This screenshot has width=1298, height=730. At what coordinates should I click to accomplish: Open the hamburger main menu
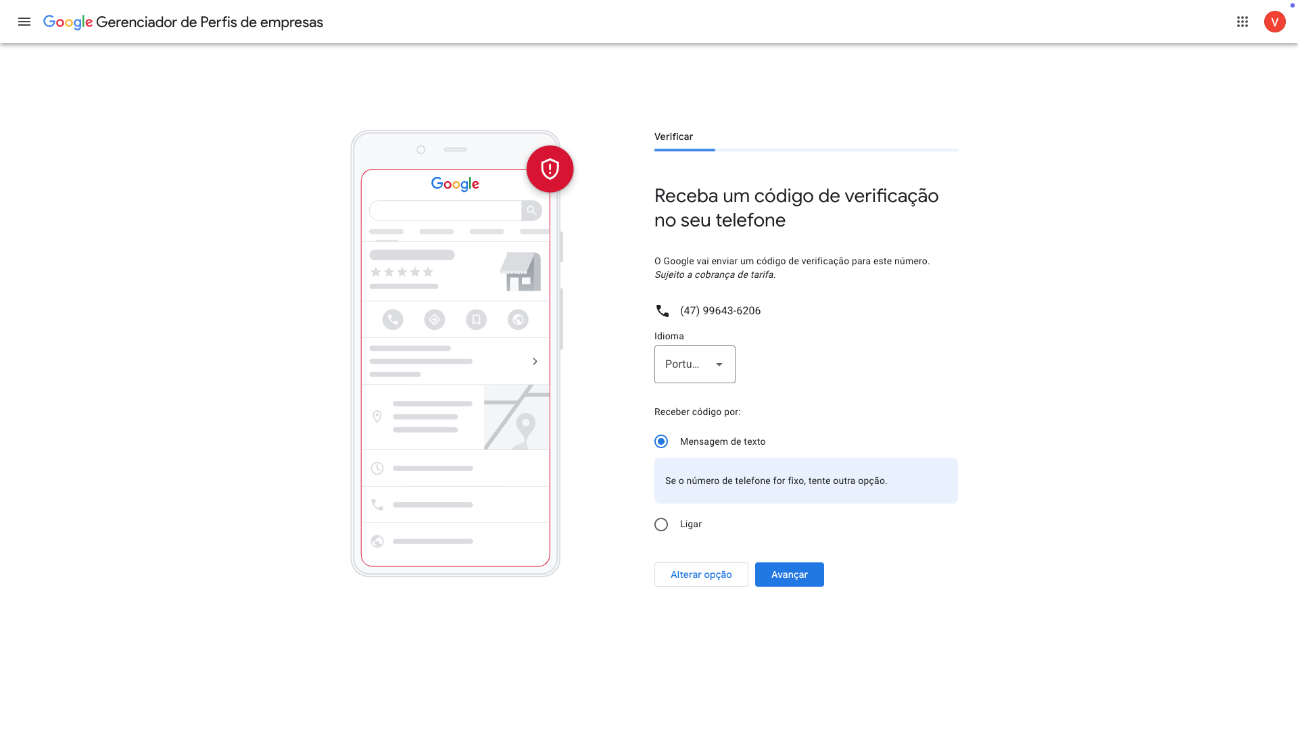(24, 22)
